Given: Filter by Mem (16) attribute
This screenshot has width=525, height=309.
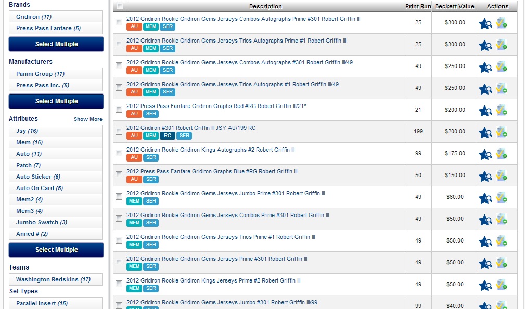Looking at the screenshot, I should [30, 142].
